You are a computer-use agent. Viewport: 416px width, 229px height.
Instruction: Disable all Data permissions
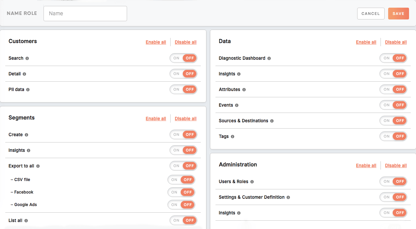(x=395, y=42)
